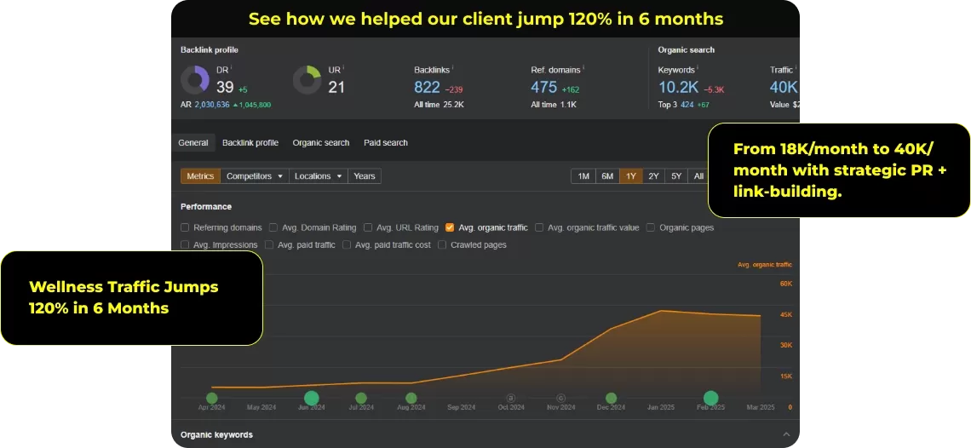Click the orange Avg. organic traffic legend label

pos(764,265)
